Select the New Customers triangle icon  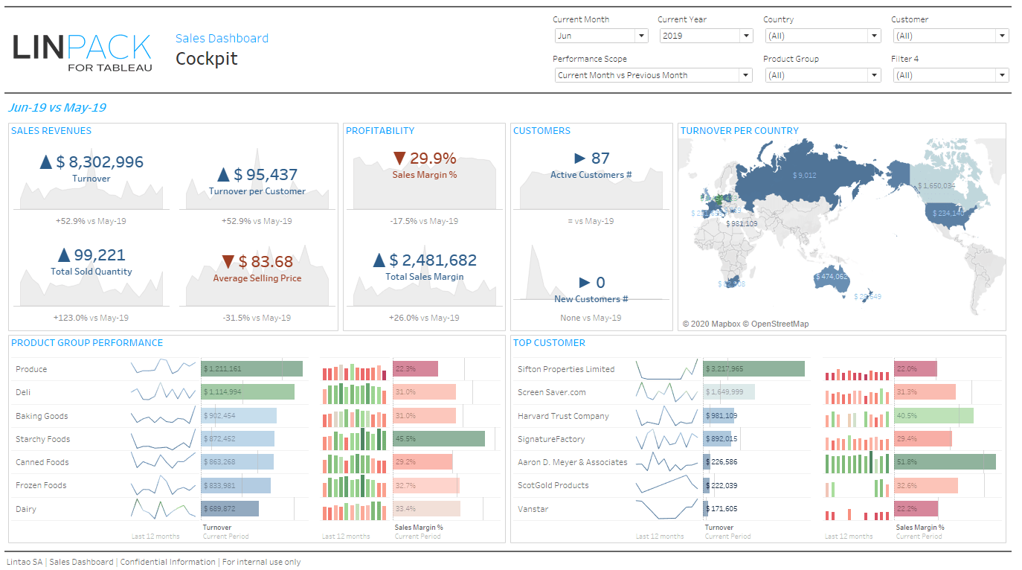(x=583, y=282)
